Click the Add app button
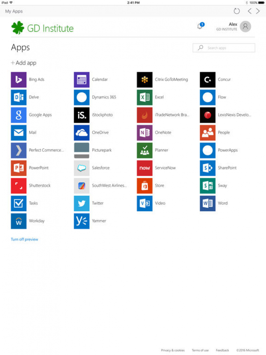266x355 pixels. [x=24, y=63]
